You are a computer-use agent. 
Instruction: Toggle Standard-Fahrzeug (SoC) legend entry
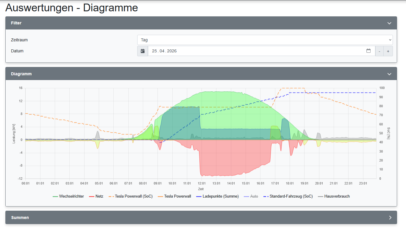(x=291, y=196)
